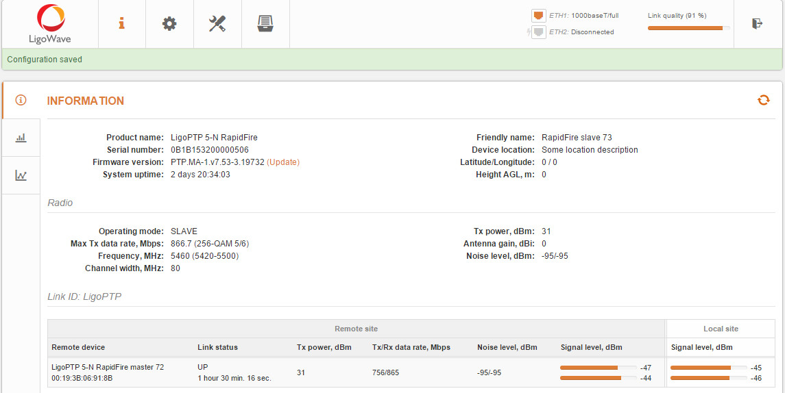785x393 pixels.
Task: Open the Support drawer icon menu
Action: point(265,23)
